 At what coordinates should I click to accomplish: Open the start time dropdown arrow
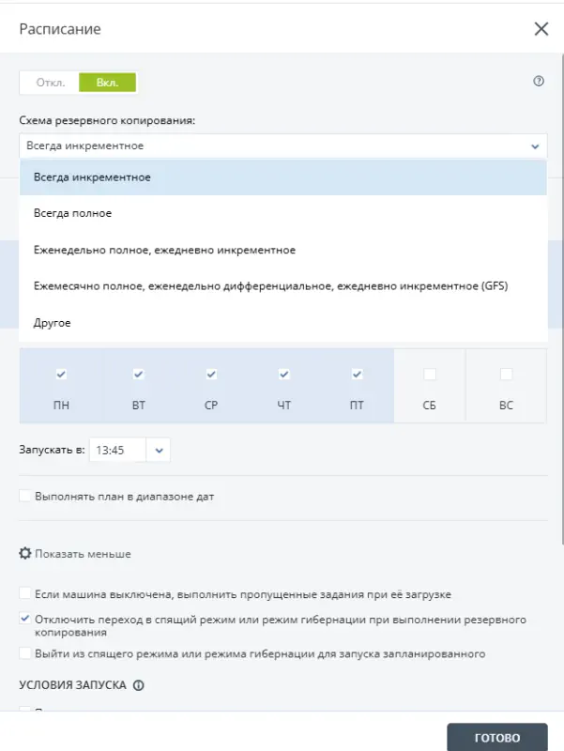click(x=157, y=450)
